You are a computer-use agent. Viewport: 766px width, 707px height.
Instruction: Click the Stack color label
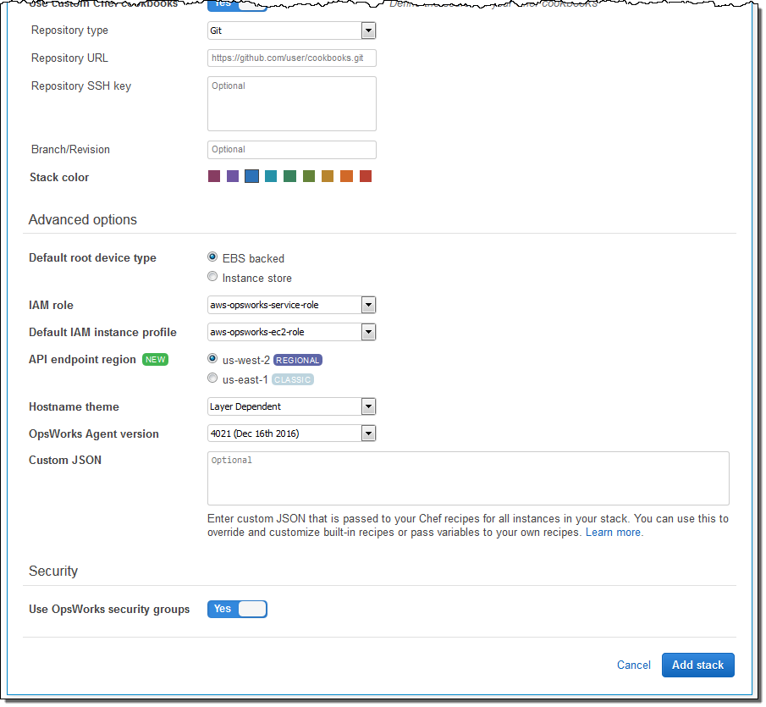[x=59, y=177]
